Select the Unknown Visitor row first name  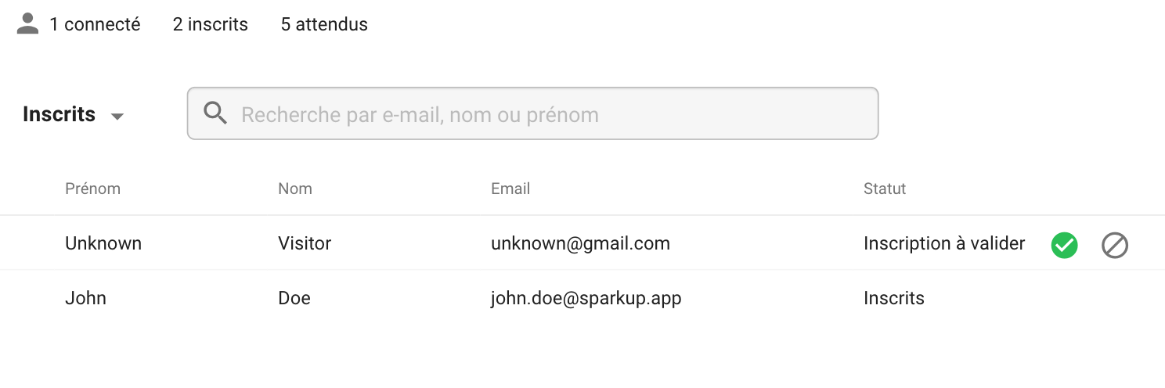coord(103,243)
